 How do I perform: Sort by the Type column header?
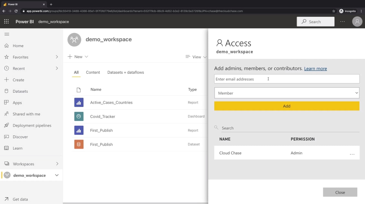[192, 89]
